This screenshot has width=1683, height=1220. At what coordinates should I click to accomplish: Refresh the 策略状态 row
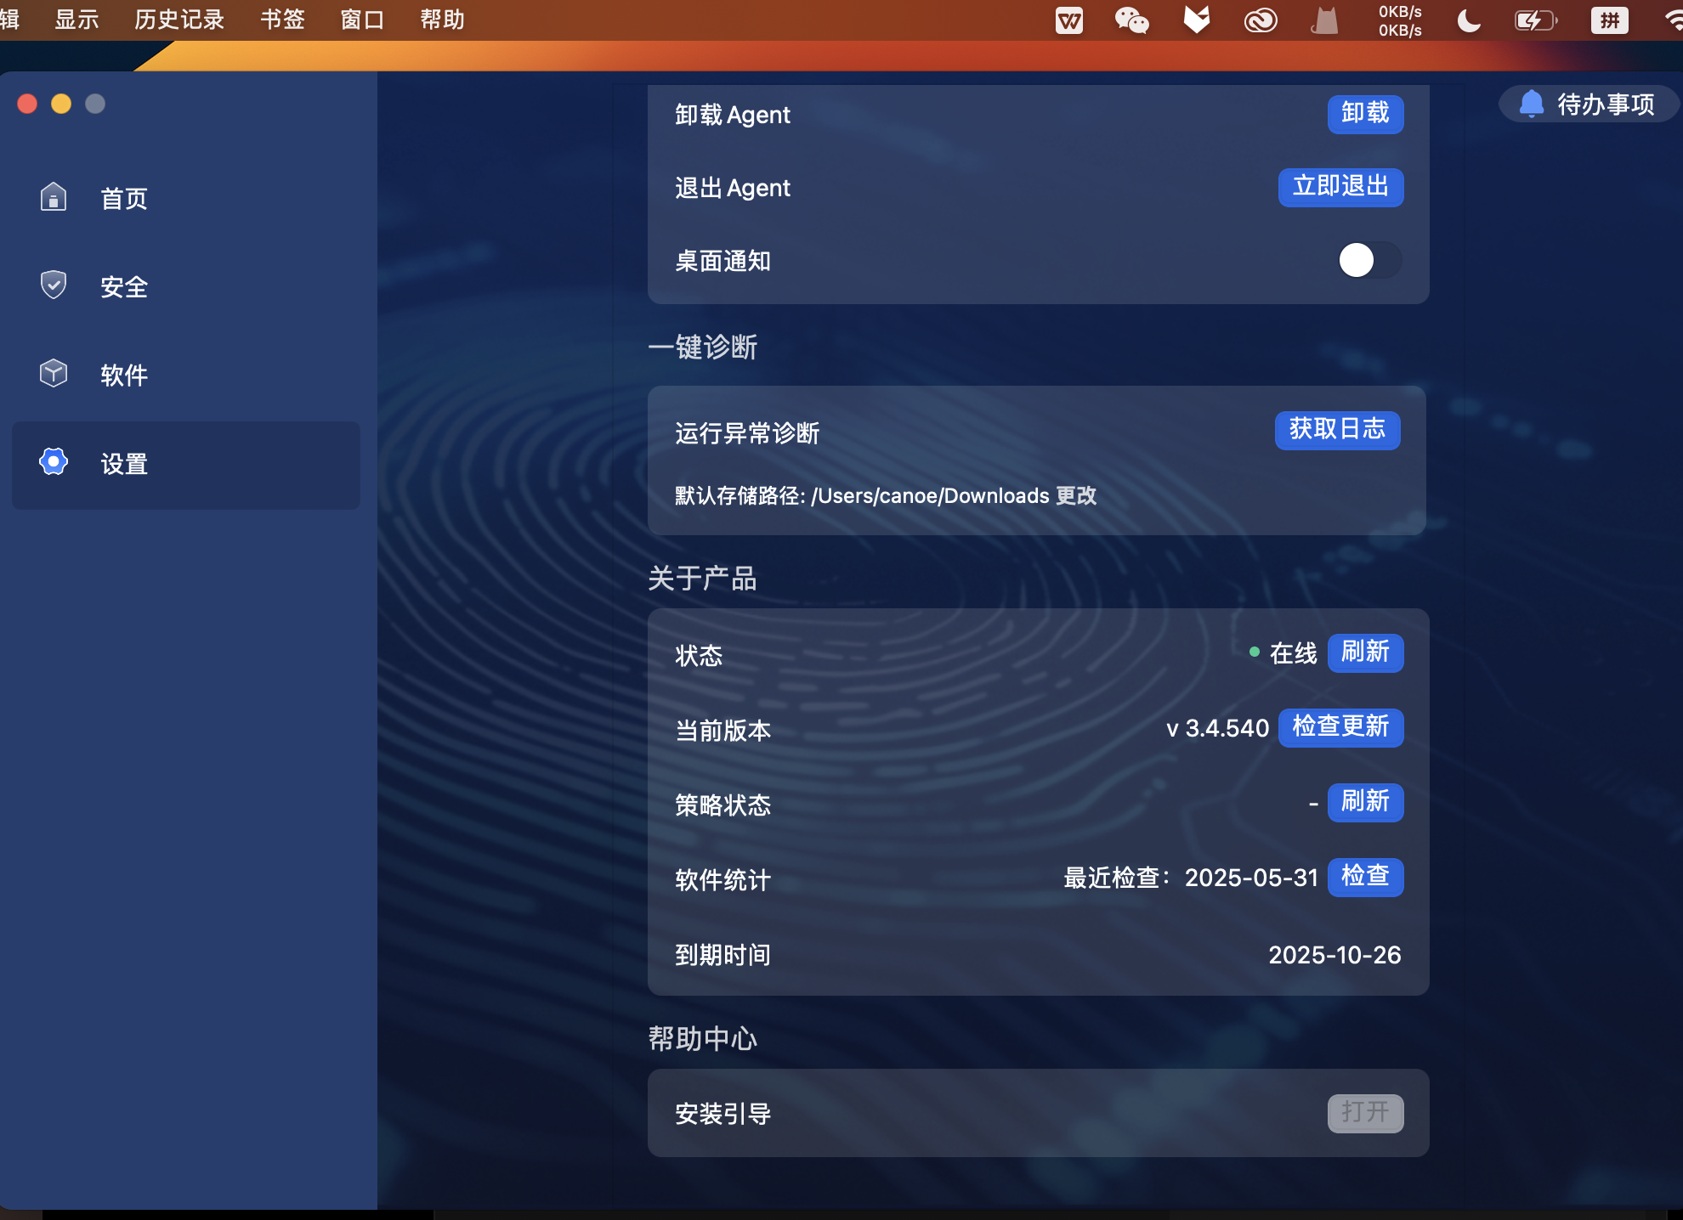coord(1365,802)
